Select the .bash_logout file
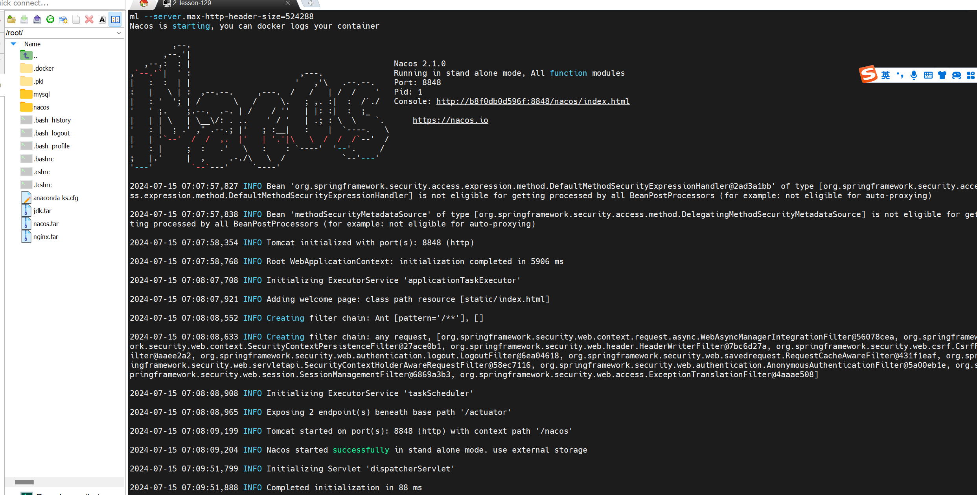977x495 pixels. click(x=45, y=133)
